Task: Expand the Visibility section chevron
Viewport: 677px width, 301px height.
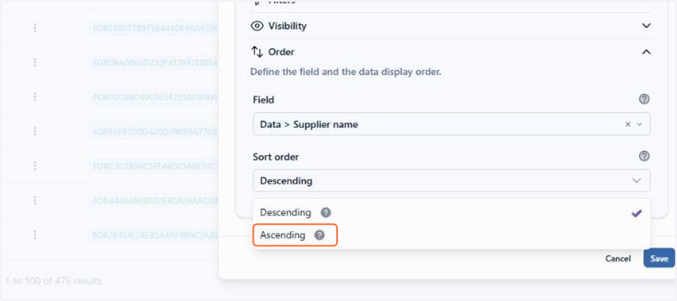Action: 647,26
